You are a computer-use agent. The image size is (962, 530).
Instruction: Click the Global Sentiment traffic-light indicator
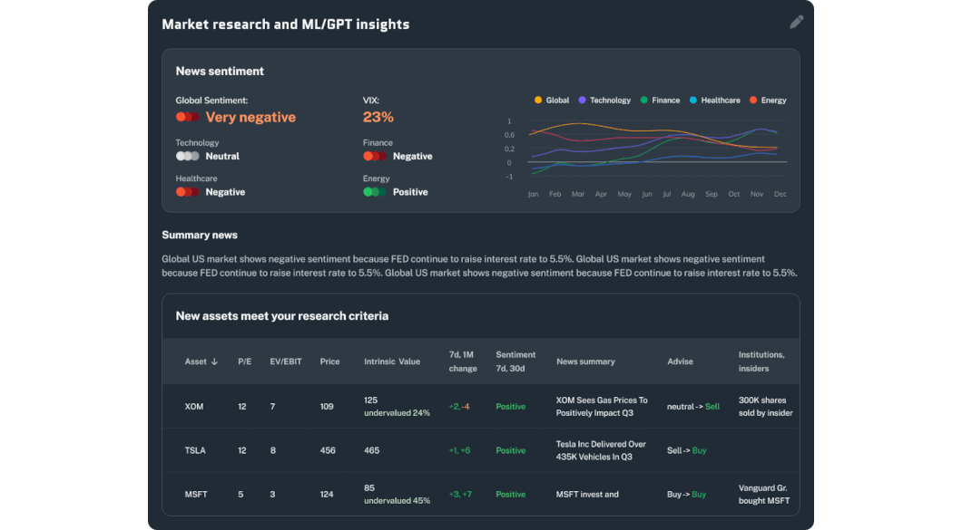coord(188,116)
